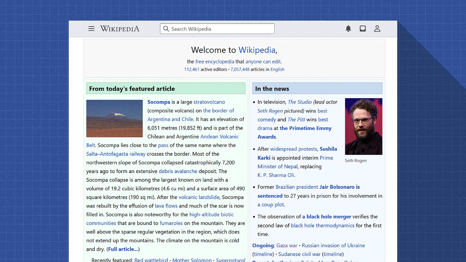Open the Russian invasion of Ukraine link
Viewport: 466px width, 262px height.
pyautogui.click(x=333, y=245)
